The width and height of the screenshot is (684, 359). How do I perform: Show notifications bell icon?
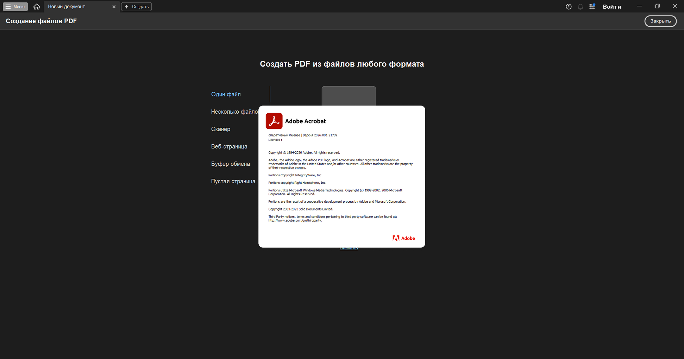click(x=580, y=7)
